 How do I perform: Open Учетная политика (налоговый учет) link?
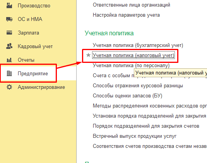(x=133, y=55)
